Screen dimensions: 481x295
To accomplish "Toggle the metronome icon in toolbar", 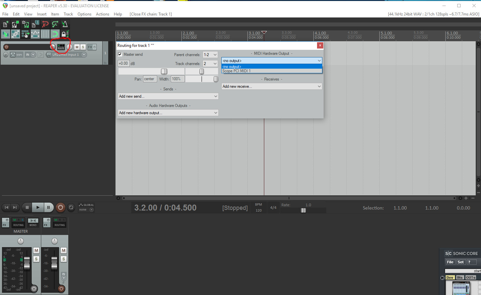I will point(65,24).
